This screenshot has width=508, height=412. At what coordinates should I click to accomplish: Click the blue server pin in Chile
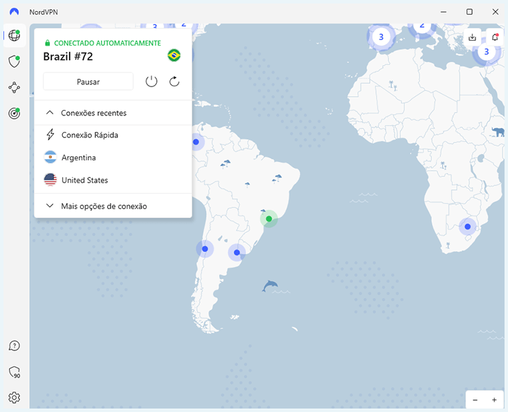point(205,249)
